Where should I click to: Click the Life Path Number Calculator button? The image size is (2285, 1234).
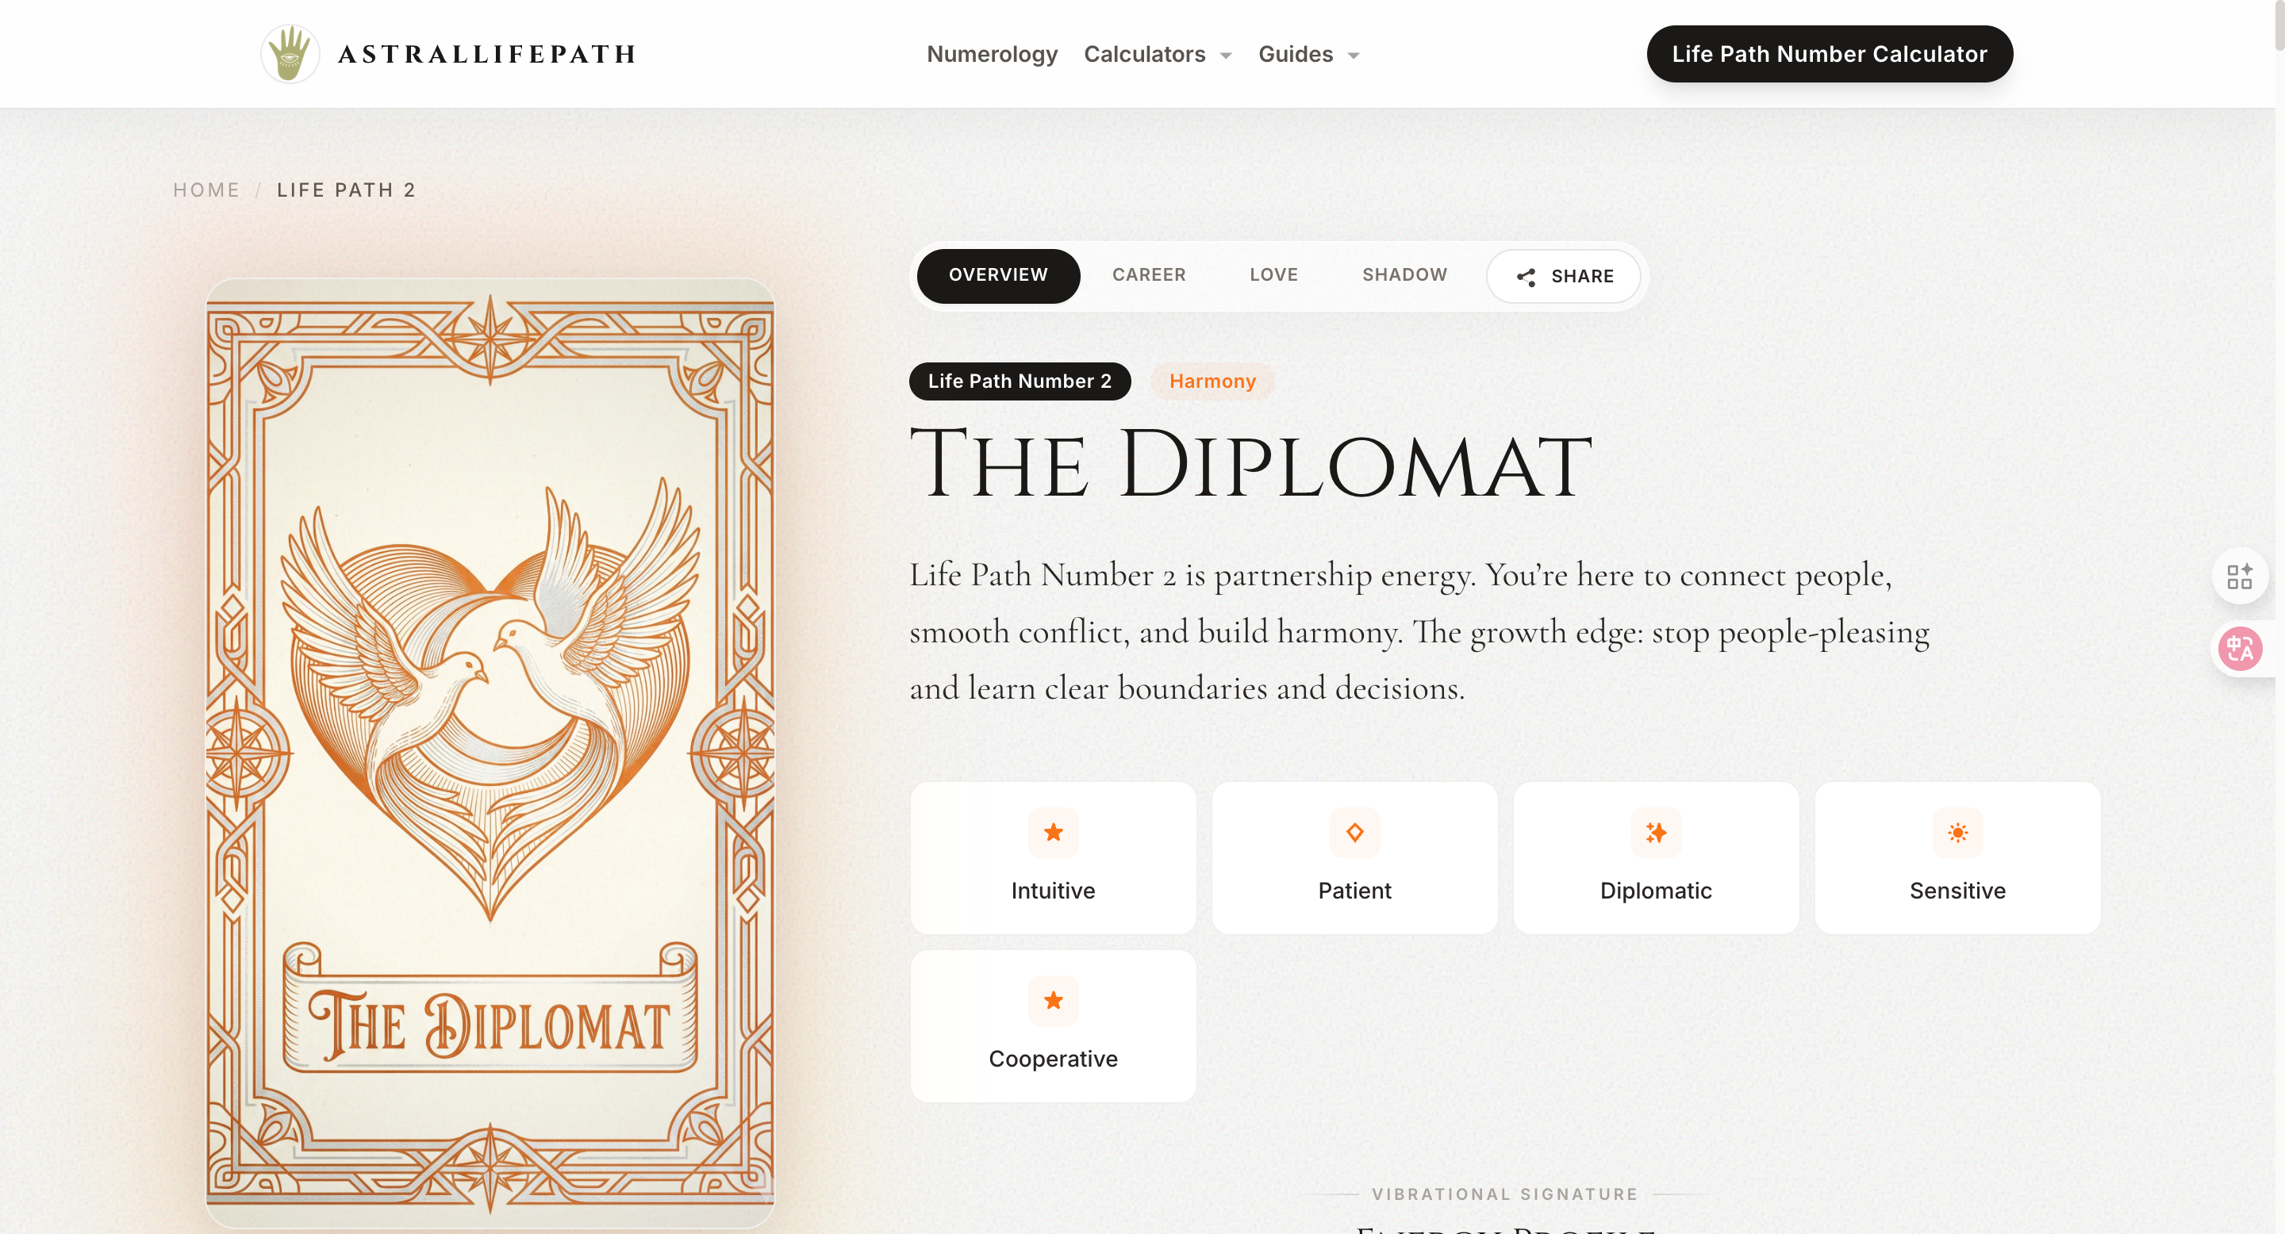[1829, 54]
